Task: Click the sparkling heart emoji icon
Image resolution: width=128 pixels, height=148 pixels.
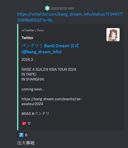Action: [x=24, y=123]
